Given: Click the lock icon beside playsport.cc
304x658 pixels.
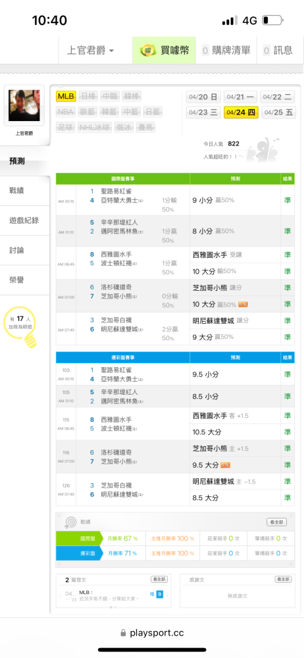Looking at the screenshot, I should tap(123, 633).
